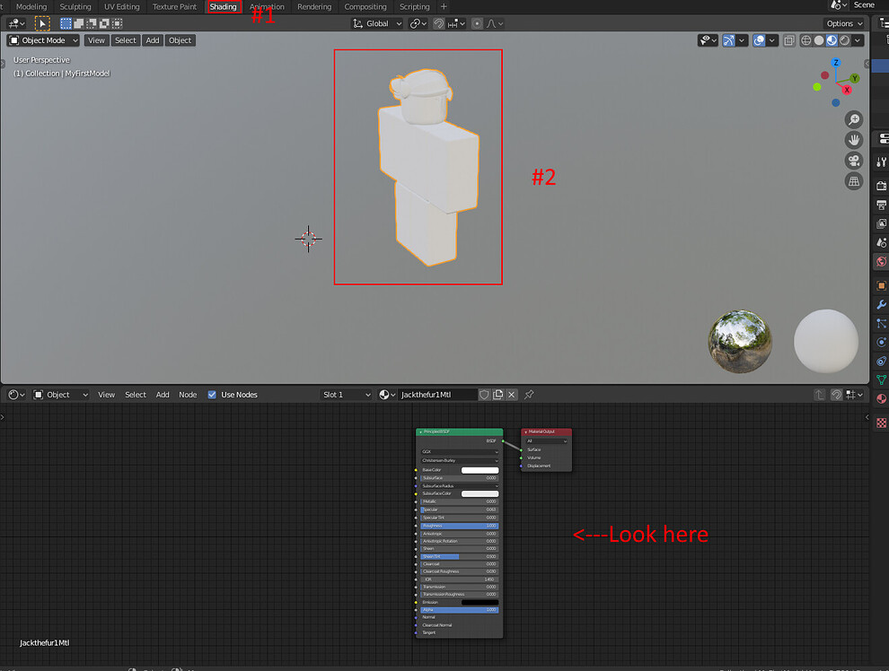Toggle the Use Nodes checkbox
Image resolution: width=889 pixels, height=671 pixels.
tap(212, 395)
